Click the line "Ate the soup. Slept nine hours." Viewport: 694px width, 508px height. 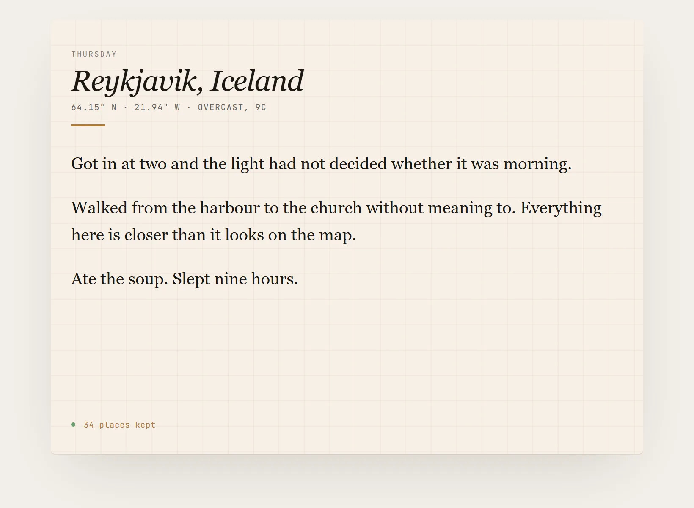pyautogui.click(x=185, y=279)
